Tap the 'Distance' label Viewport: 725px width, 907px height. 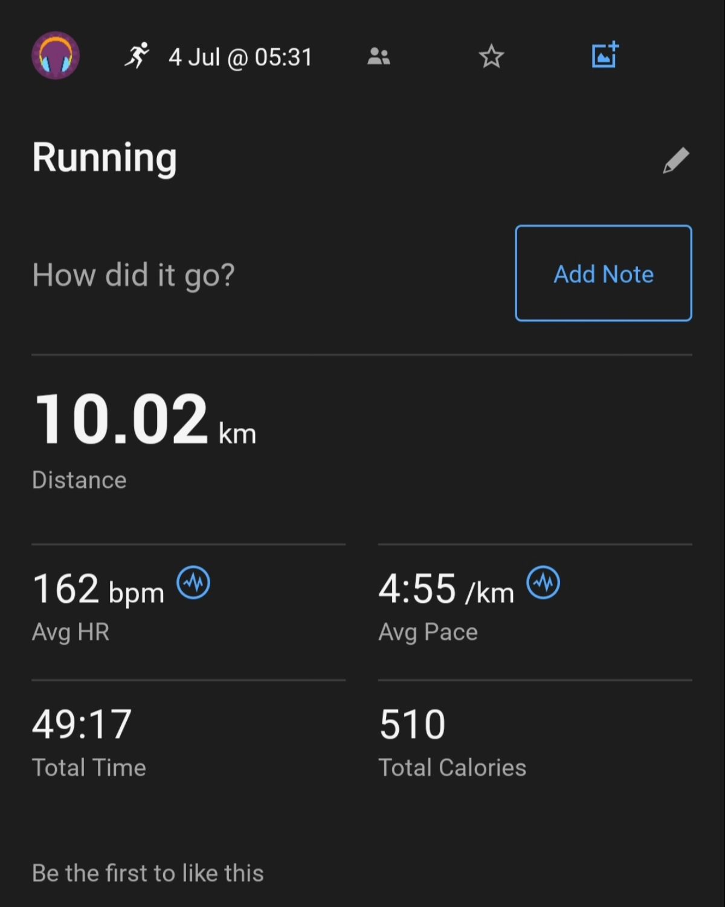(79, 480)
